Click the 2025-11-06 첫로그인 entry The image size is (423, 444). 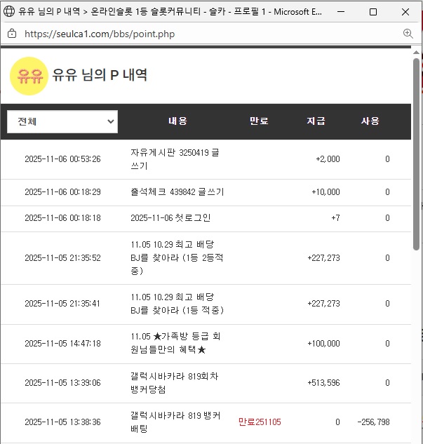[170, 218]
